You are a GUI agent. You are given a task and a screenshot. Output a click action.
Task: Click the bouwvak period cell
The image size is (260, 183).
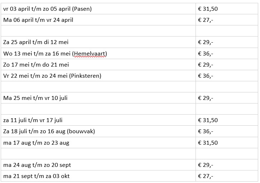(x=49, y=131)
